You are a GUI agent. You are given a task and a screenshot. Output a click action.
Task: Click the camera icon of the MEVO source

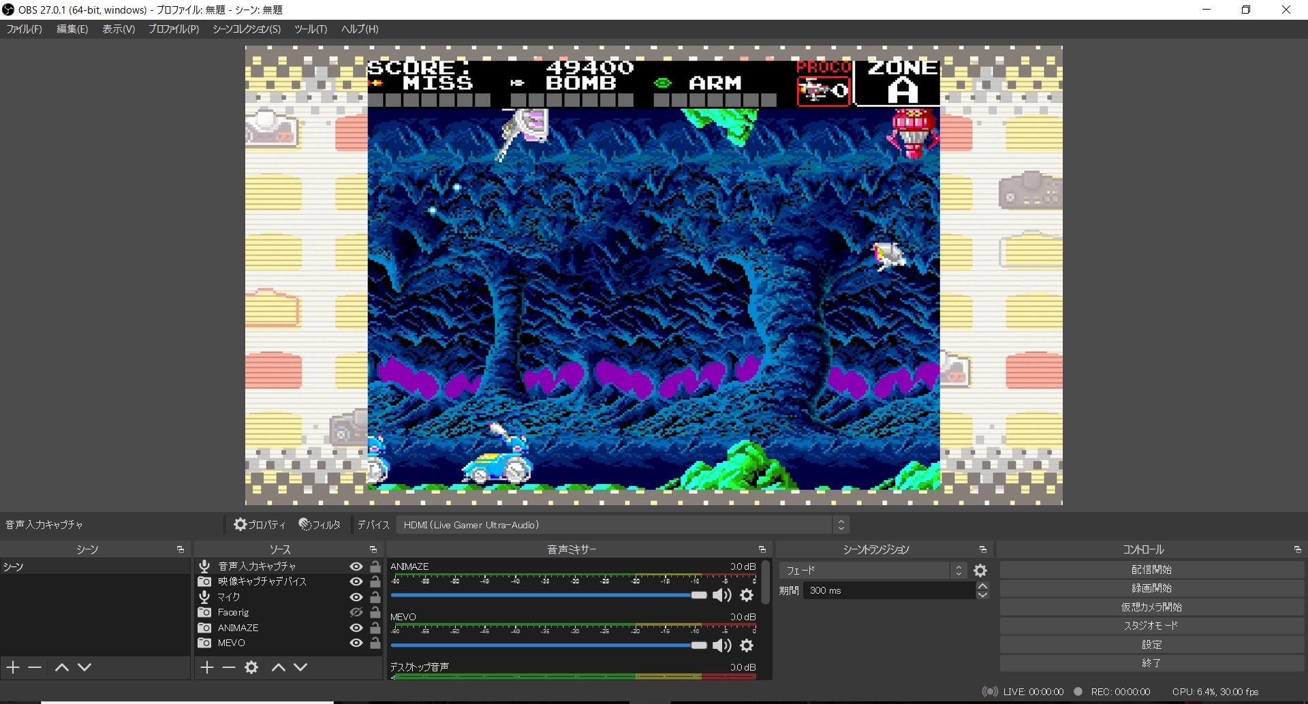pyautogui.click(x=204, y=643)
